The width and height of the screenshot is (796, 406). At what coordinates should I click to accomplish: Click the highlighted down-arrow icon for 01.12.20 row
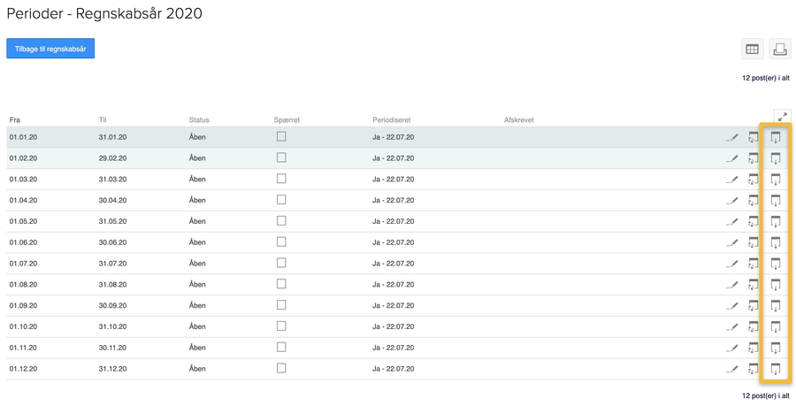[776, 369]
